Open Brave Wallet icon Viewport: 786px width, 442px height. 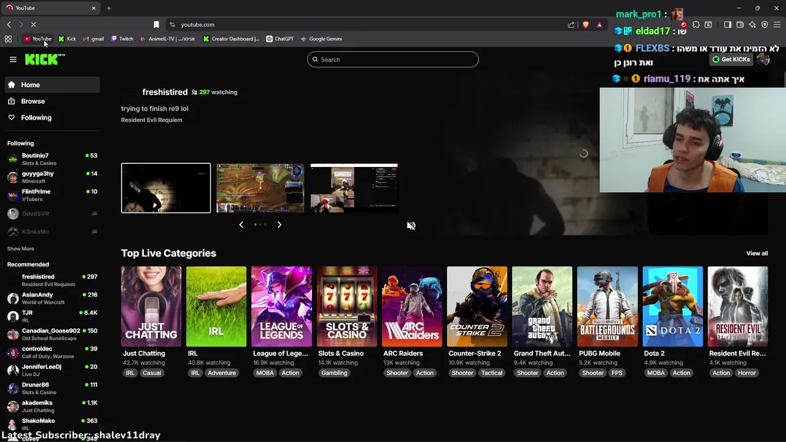click(x=740, y=25)
